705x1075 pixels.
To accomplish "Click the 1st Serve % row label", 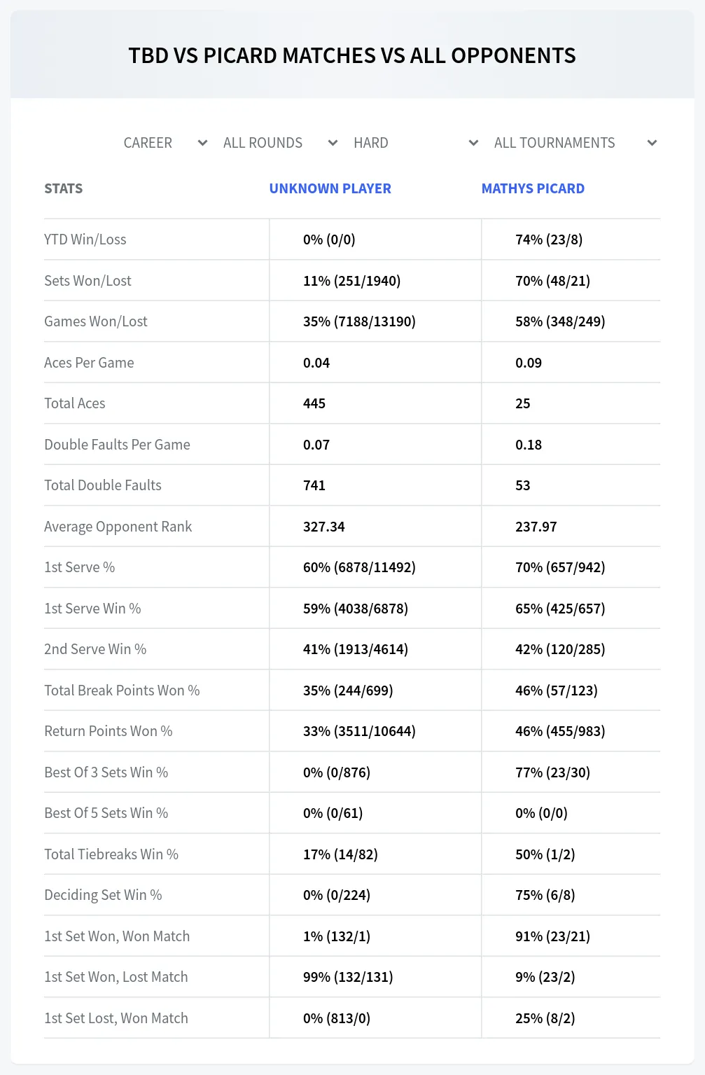I will click(x=80, y=567).
